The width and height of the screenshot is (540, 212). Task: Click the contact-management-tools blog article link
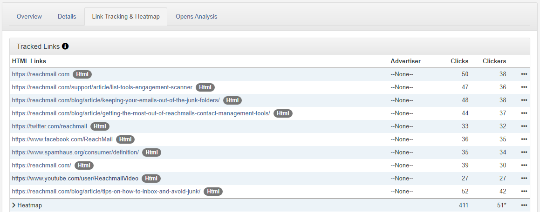pyautogui.click(x=141, y=113)
